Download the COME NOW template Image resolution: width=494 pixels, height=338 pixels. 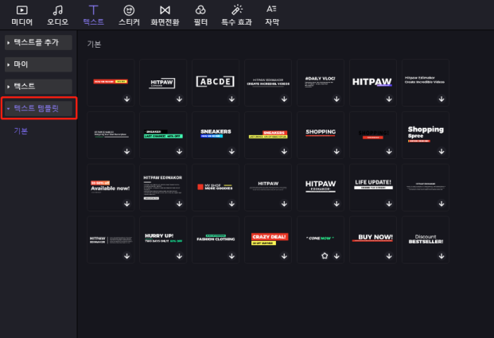click(336, 256)
